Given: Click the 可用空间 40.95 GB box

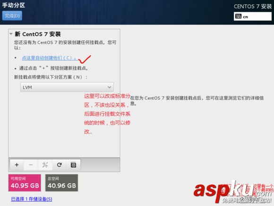Looking at the screenshot, I should [x=25, y=183].
